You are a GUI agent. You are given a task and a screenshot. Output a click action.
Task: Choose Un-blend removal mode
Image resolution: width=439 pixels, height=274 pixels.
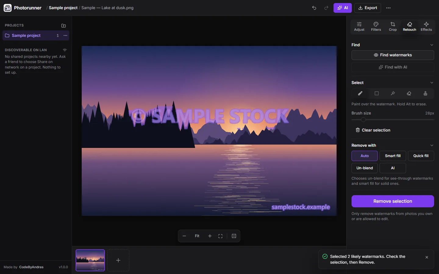point(365,168)
